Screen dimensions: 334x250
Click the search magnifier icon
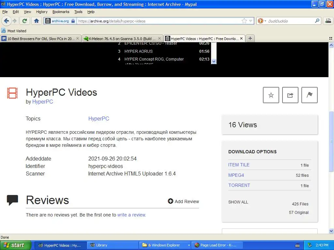point(317,21)
